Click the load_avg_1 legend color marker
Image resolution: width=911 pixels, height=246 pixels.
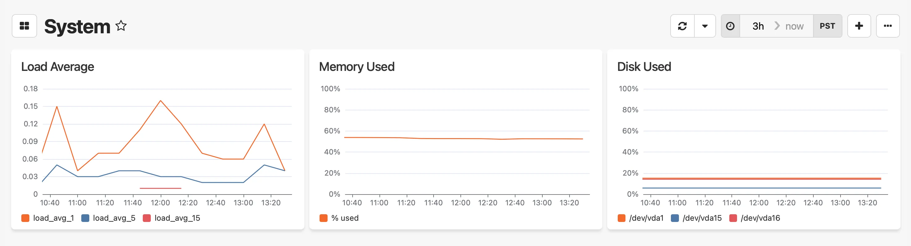coord(25,218)
